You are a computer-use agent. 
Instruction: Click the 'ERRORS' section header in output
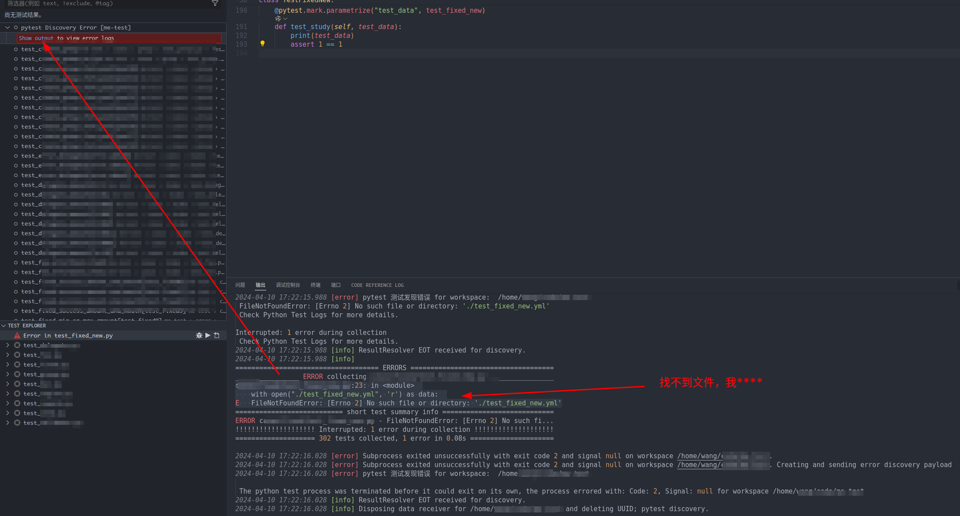point(394,368)
